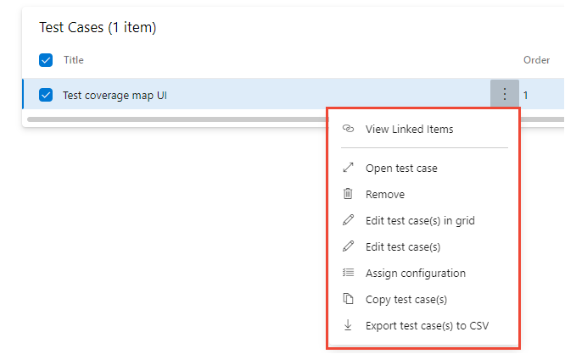Click the copy icon for Copy test case(s)
This screenshot has height=354, width=565.
(348, 299)
